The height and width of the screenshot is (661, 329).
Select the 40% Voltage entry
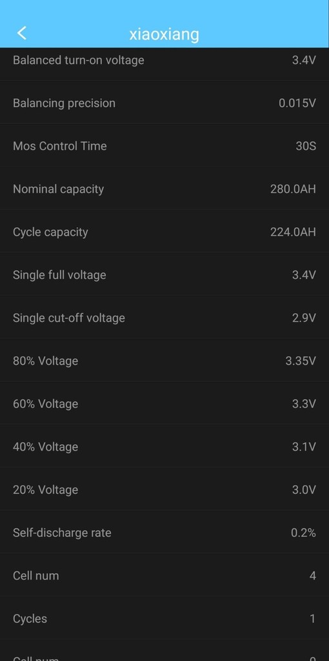pos(164,447)
